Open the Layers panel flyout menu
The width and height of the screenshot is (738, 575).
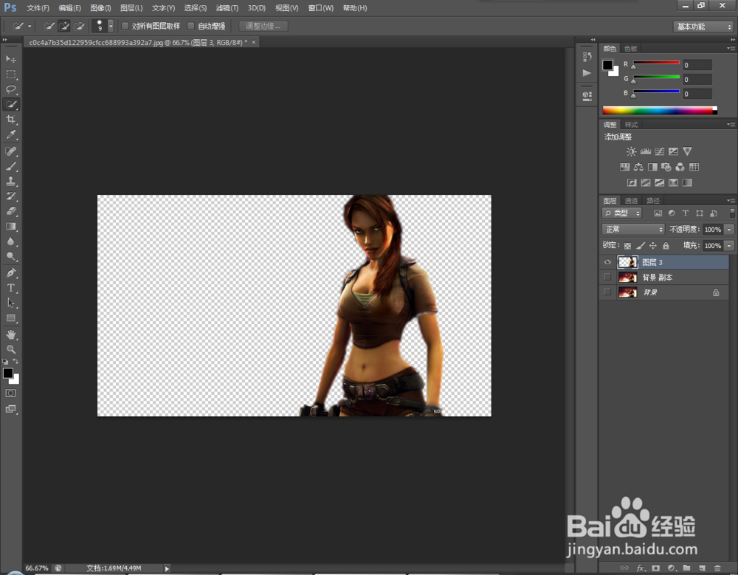click(730, 201)
